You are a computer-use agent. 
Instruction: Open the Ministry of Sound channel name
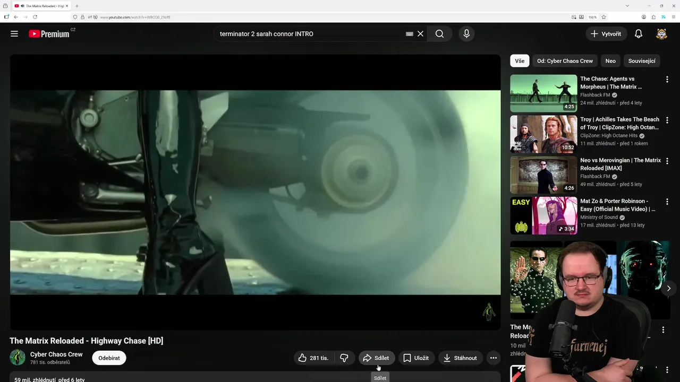click(599, 218)
